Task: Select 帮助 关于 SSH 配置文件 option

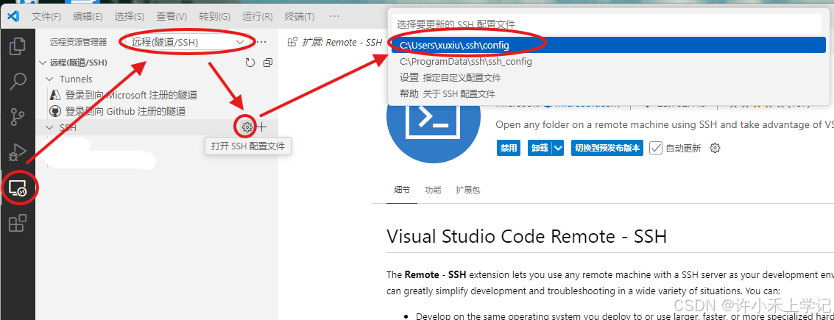Action: (609, 94)
